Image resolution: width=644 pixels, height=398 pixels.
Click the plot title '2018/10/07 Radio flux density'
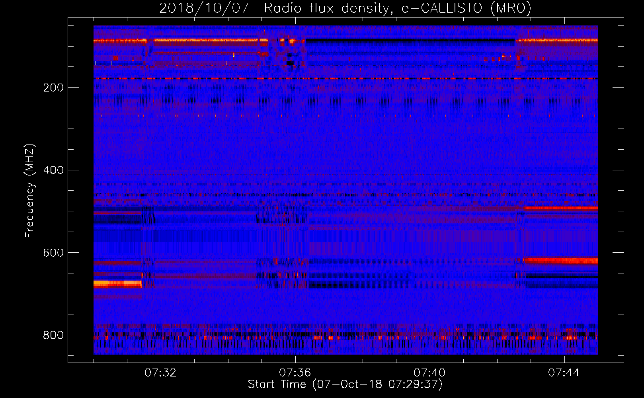(345, 8)
